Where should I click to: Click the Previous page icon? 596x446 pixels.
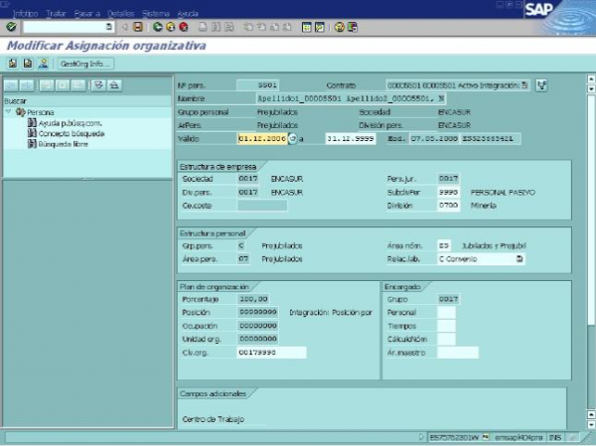click(261, 27)
